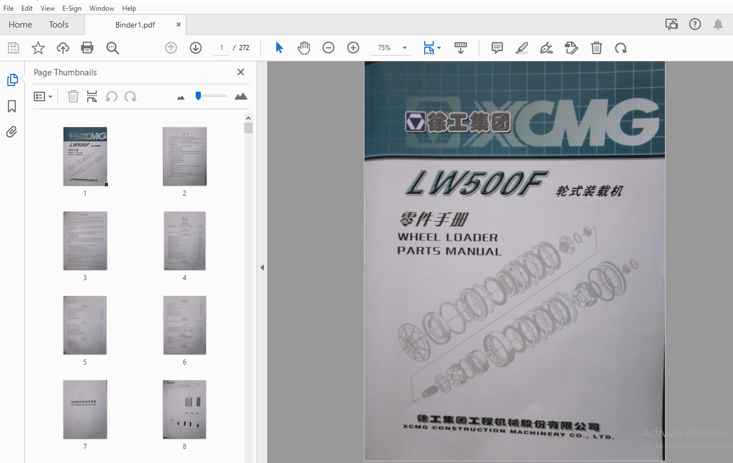Viewport: 733px width, 463px height.
Task: Click the Fit page width tool icon
Action: click(x=429, y=48)
